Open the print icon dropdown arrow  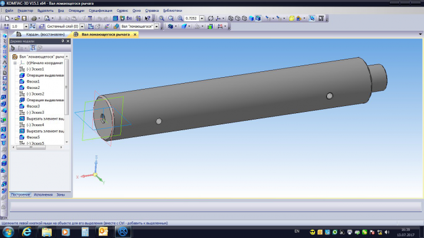tap(39, 18)
